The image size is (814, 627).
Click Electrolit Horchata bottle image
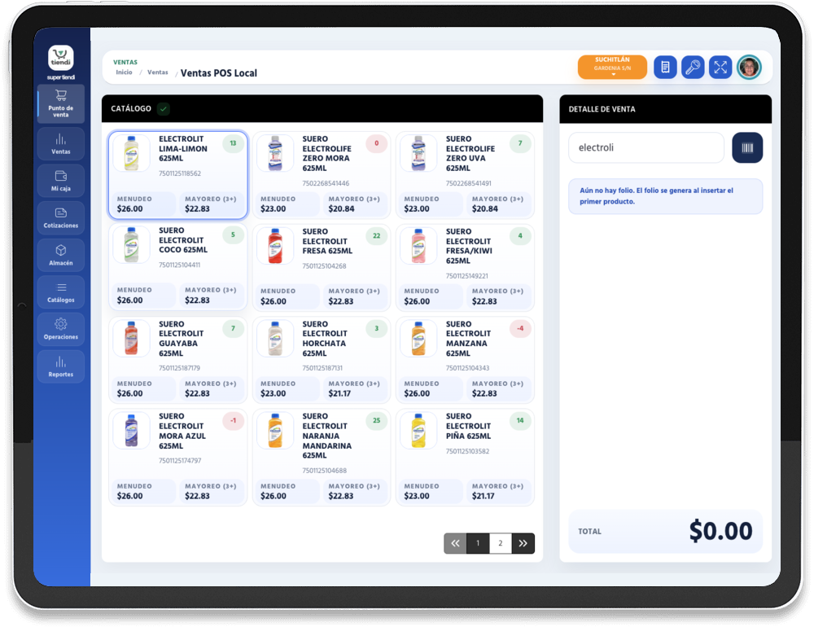pos(275,338)
